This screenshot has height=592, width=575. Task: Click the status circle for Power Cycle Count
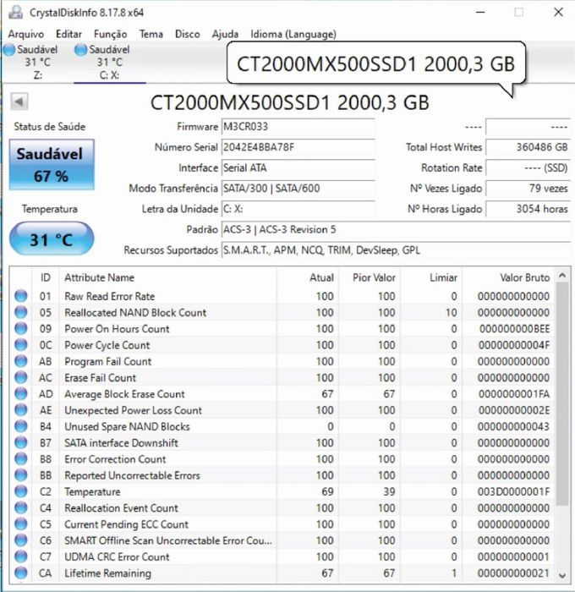pyautogui.click(x=21, y=345)
